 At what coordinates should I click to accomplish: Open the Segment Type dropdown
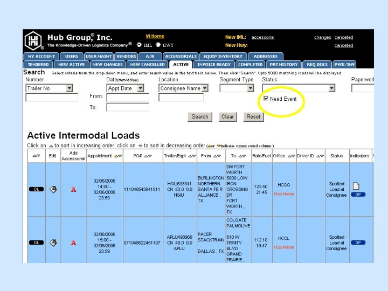coord(251,88)
